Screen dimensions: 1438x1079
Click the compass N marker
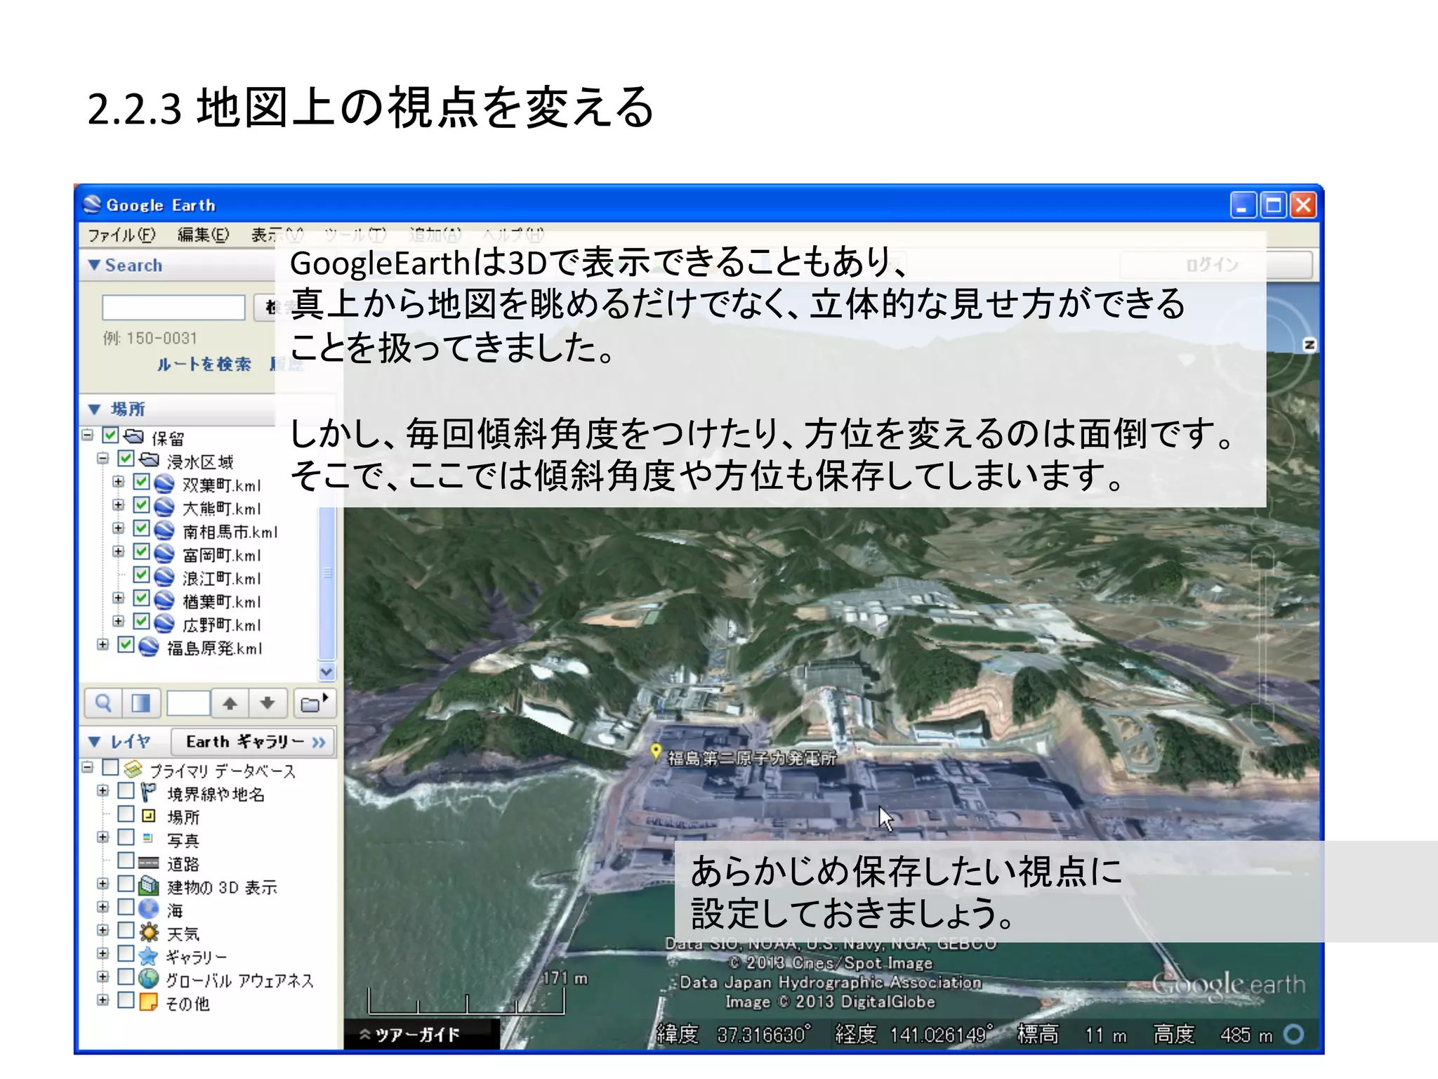[1310, 345]
